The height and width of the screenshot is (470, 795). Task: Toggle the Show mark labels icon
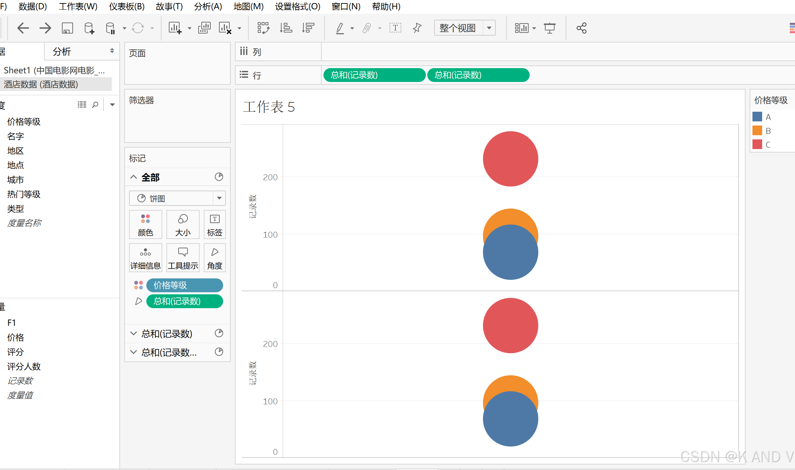coord(395,28)
